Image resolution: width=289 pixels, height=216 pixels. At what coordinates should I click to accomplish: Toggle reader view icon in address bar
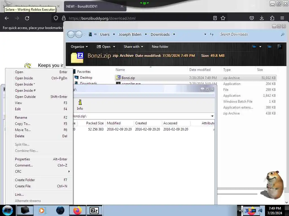tap(215, 18)
